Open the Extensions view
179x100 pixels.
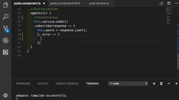click(x=6, y=52)
